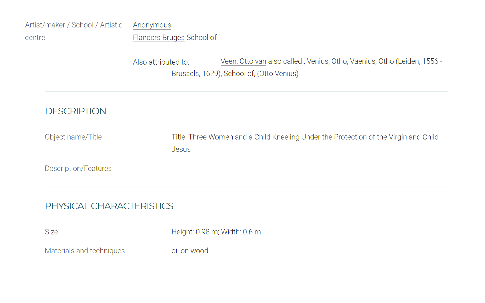This screenshot has height=303, width=485.
Task: Click the word Jesus in the title
Action: pos(181,149)
